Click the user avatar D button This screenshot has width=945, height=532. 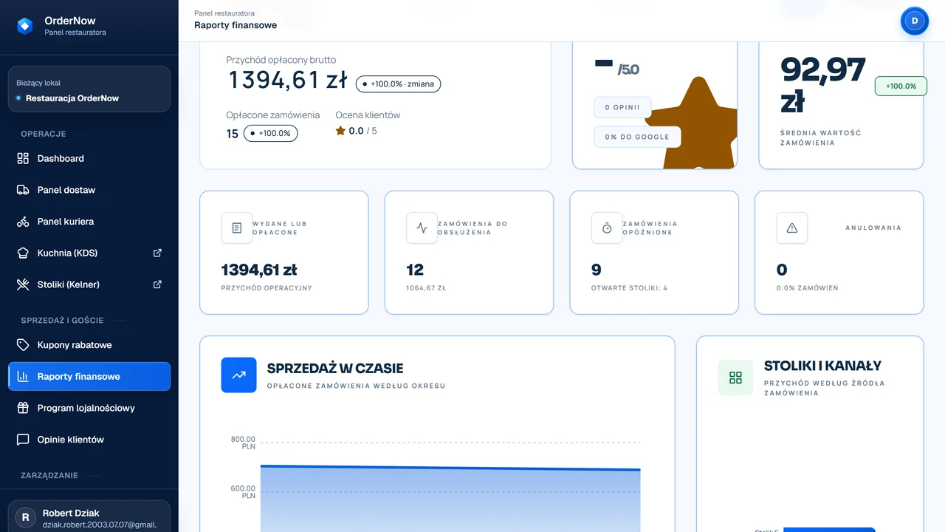(x=915, y=21)
